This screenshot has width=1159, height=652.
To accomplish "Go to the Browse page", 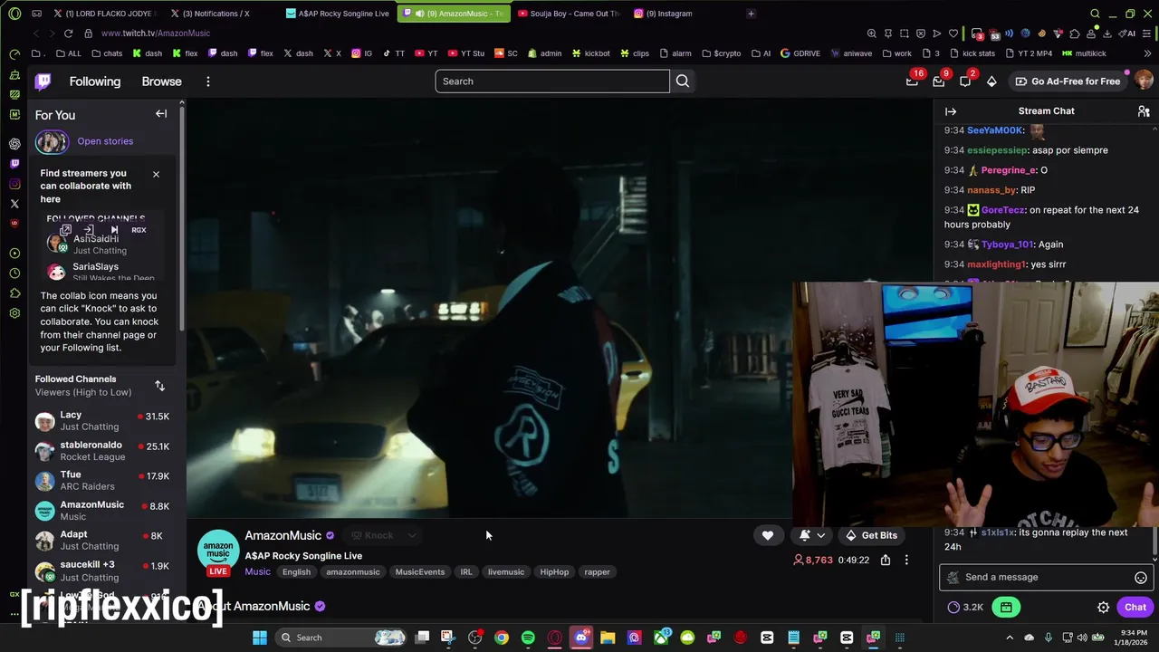I will 161,81.
